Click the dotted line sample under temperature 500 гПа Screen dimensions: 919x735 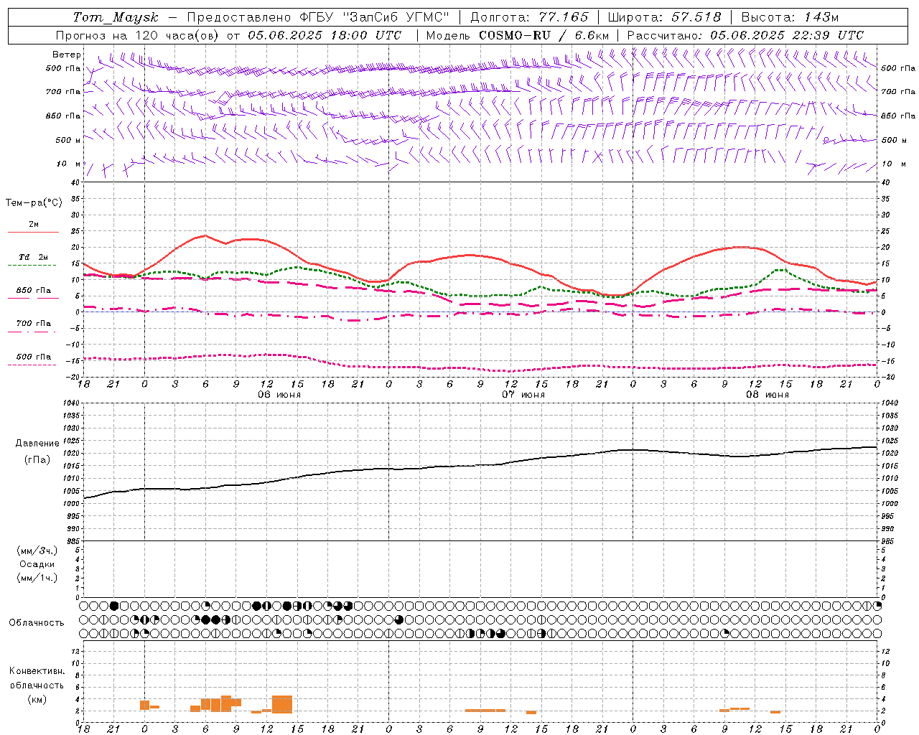coord(33,365)
